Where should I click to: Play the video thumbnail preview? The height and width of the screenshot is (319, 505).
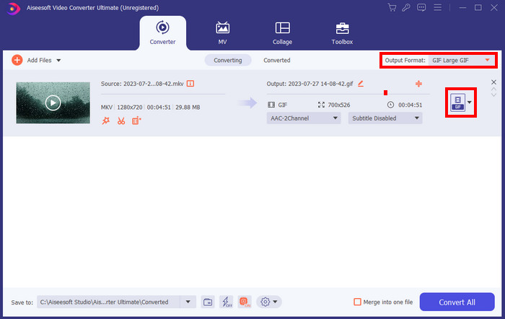[x=53, y=102]
